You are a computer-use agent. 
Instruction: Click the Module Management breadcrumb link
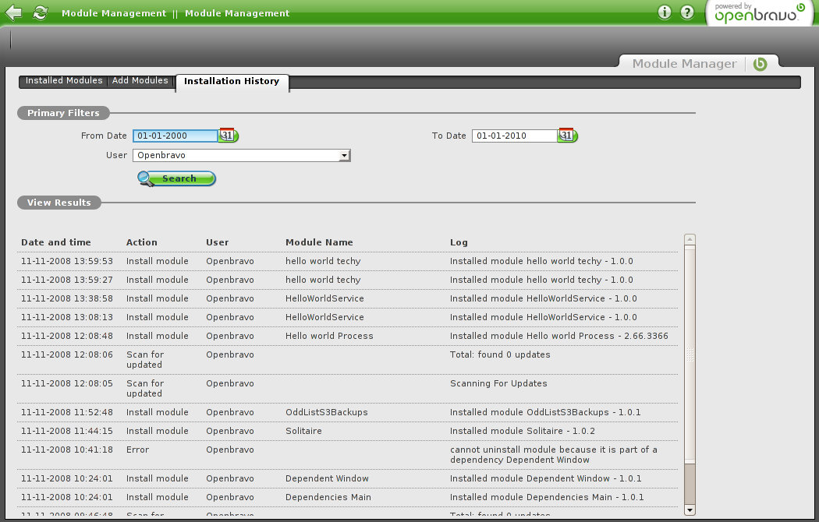pos(114,13)
